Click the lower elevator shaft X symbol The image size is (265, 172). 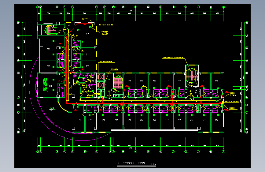(101, 85)
